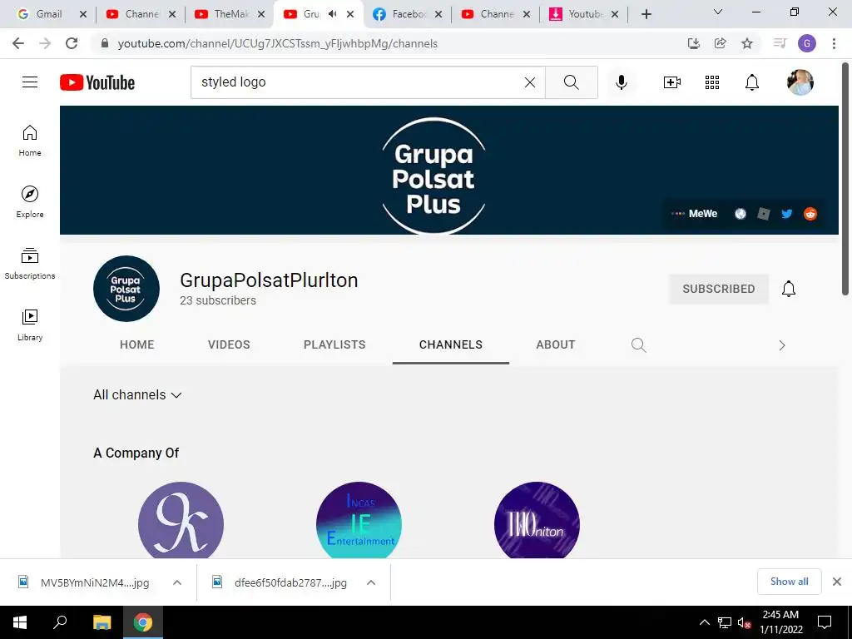This screenshot has height=639, width=852.
Task: Open the MeWe banner link
Action: 695,214
